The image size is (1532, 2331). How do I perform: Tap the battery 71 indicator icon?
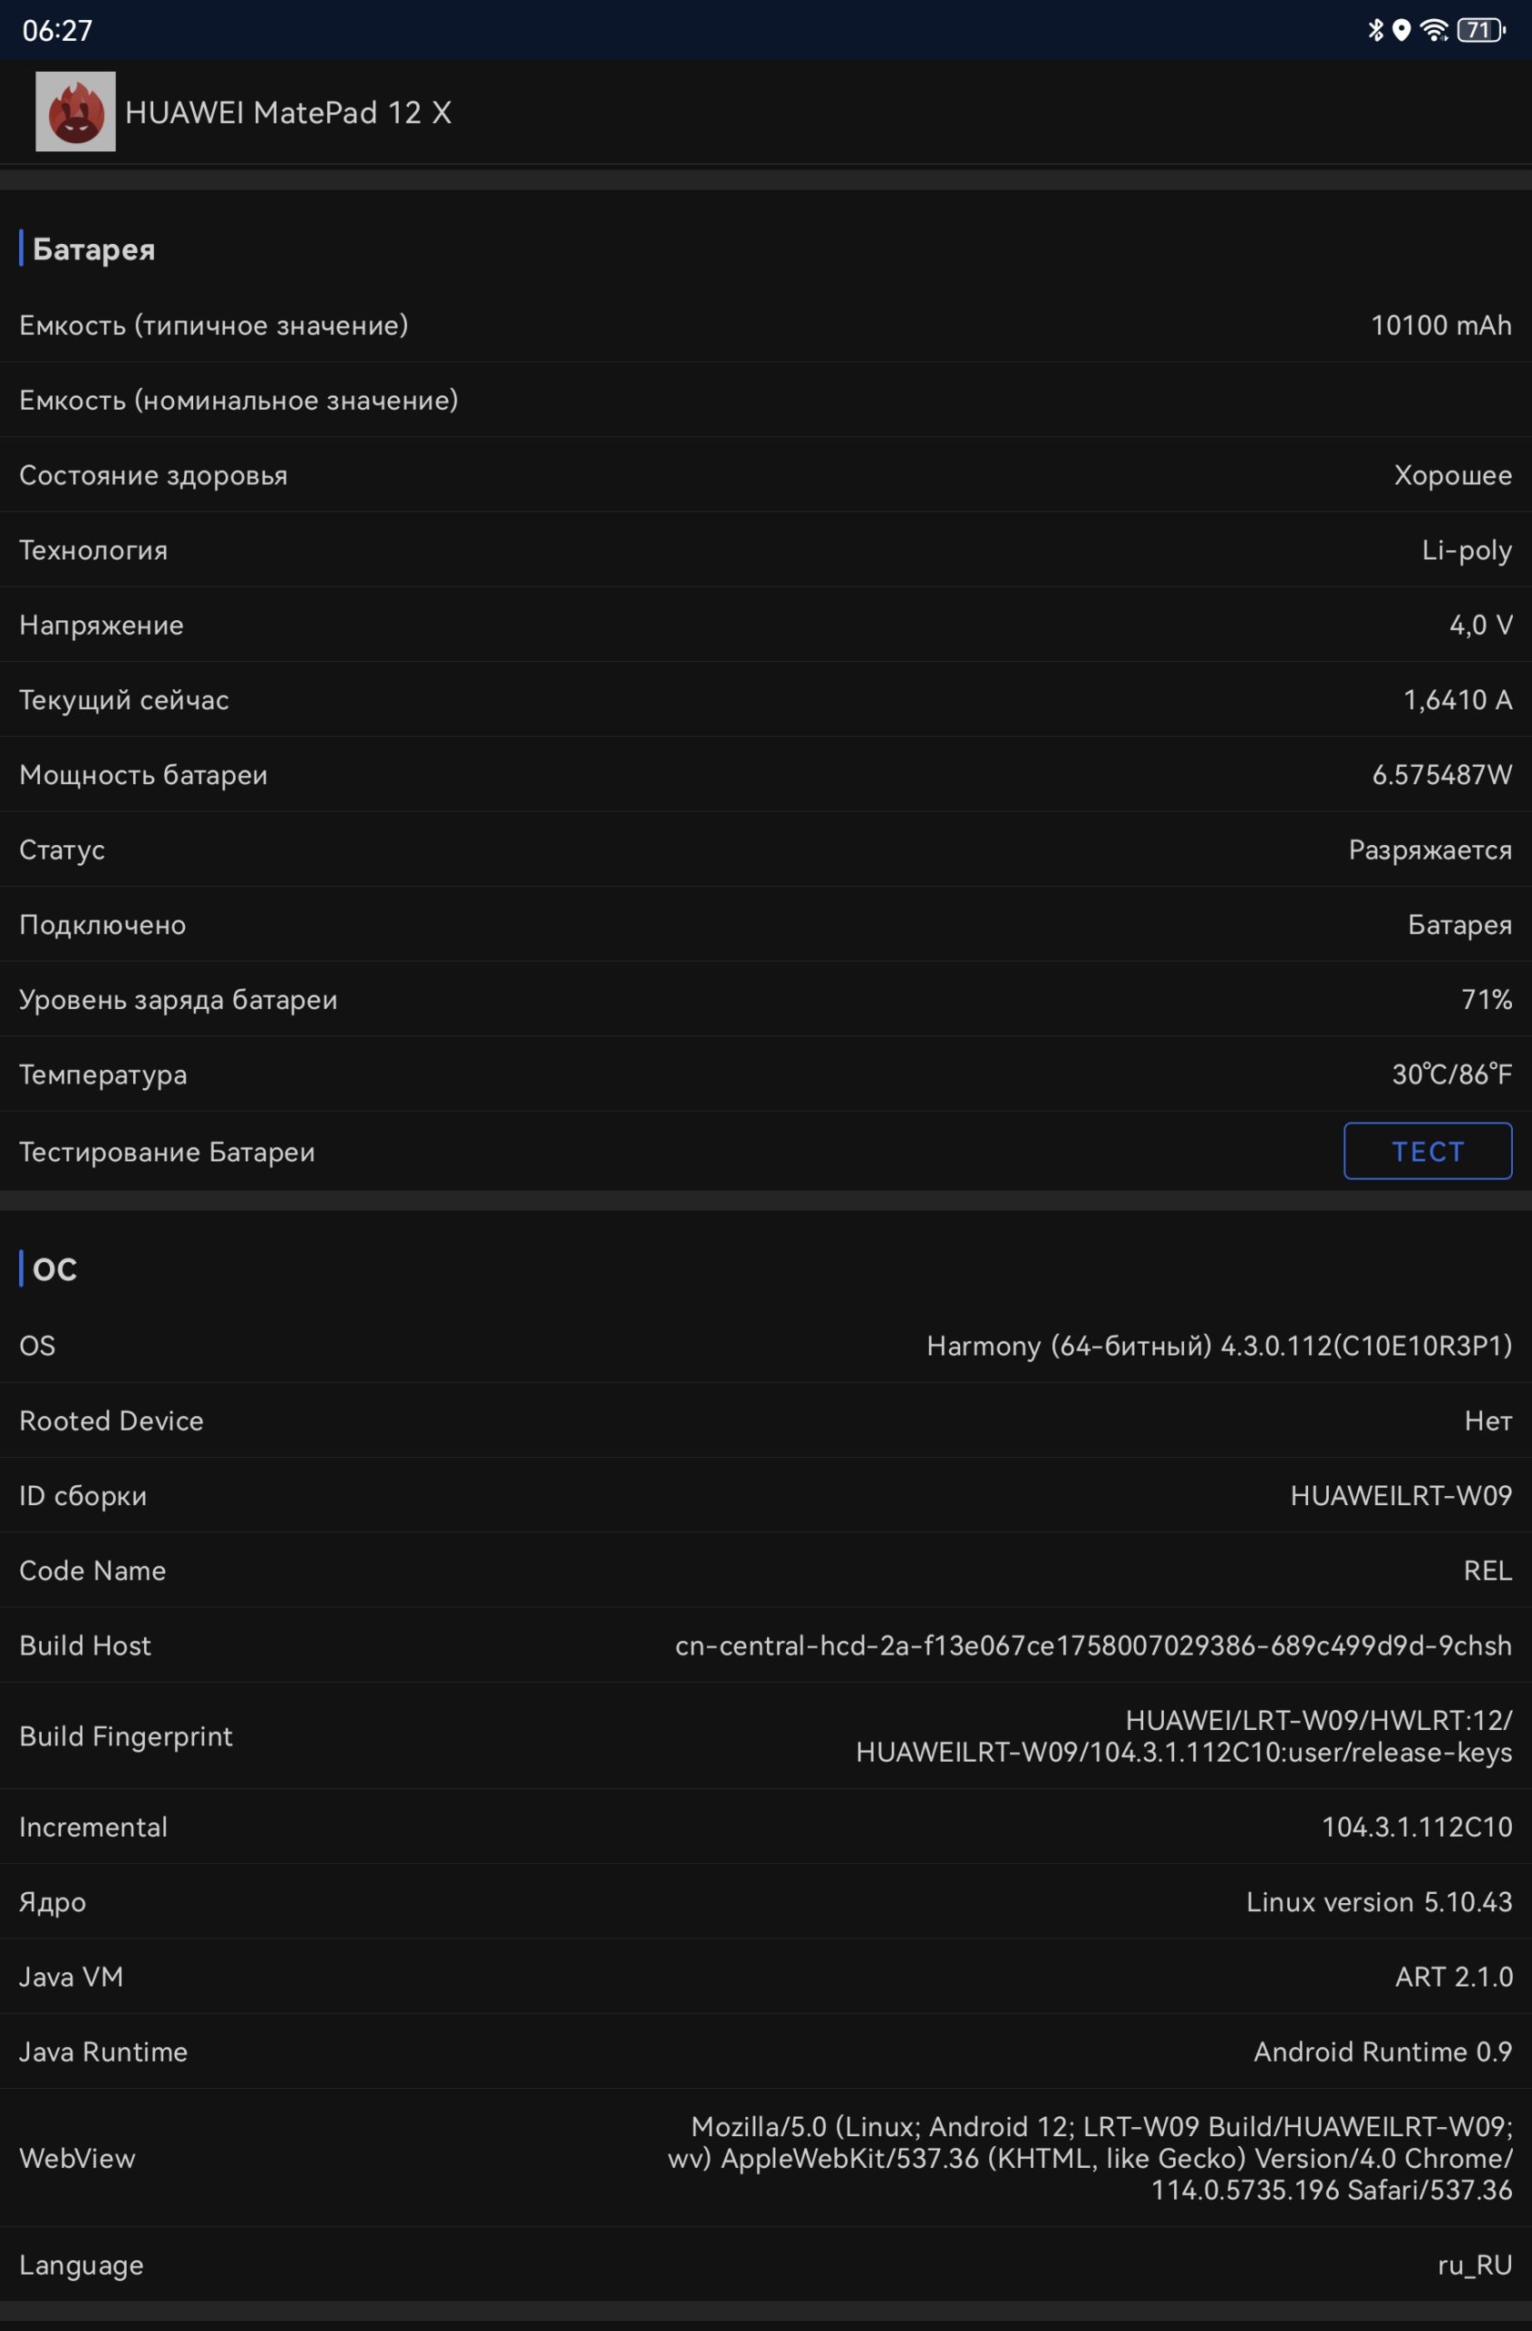(x=1481, y=30)
